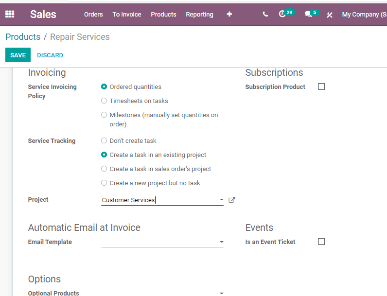Tick the Subscription Product checkbox
Viewport: 387px width, 296px height.
tap(321, 87)
